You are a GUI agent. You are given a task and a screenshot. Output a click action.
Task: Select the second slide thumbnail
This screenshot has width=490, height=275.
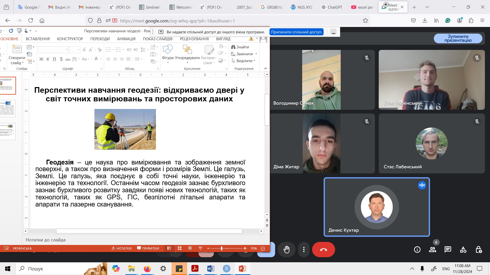pyautogui.click(x=8, y=109)
